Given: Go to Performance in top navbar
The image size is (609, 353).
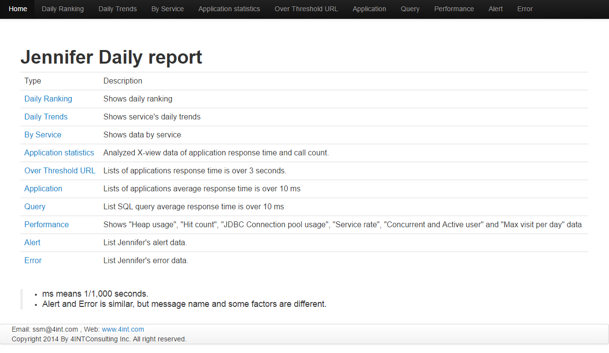Looking at the screenshot, I should (x=454, y=9).
